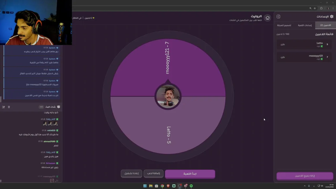
Task: Remove all players with إزالة جميع اللاعبين
Action: pyautogui.click(x=305, y=176)
